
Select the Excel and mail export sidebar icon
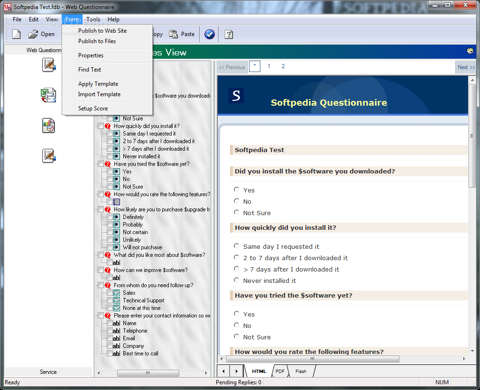click(x=48, y=95)
